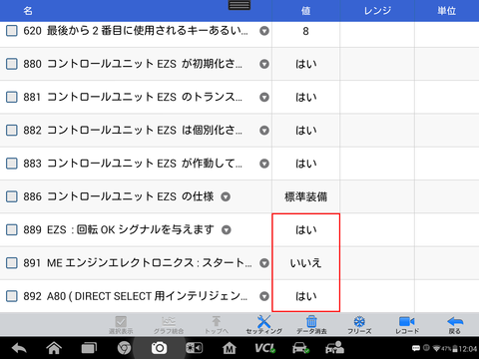Tap the car with person service icon

[334, 348]
